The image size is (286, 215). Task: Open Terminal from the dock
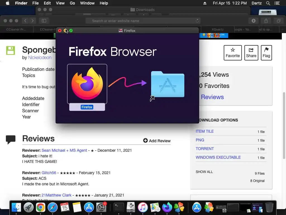119,207
